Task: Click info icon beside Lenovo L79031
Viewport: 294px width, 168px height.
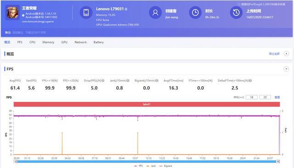Action: coord(126,9)
